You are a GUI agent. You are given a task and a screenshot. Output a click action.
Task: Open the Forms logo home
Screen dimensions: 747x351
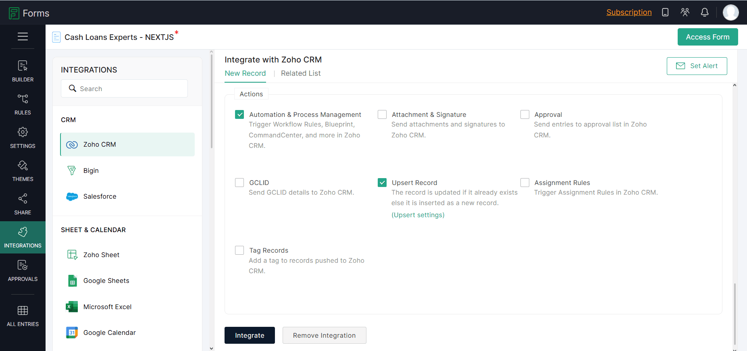tap(29, 13)
